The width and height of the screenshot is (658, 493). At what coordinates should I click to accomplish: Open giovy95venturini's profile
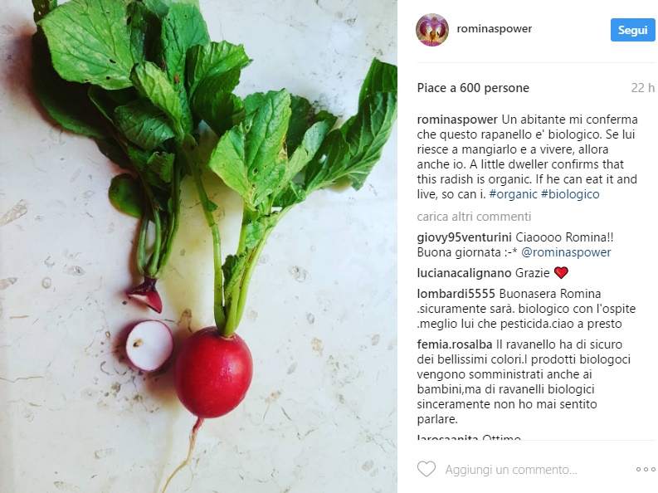pyautogui.click(x=464, y=237)
